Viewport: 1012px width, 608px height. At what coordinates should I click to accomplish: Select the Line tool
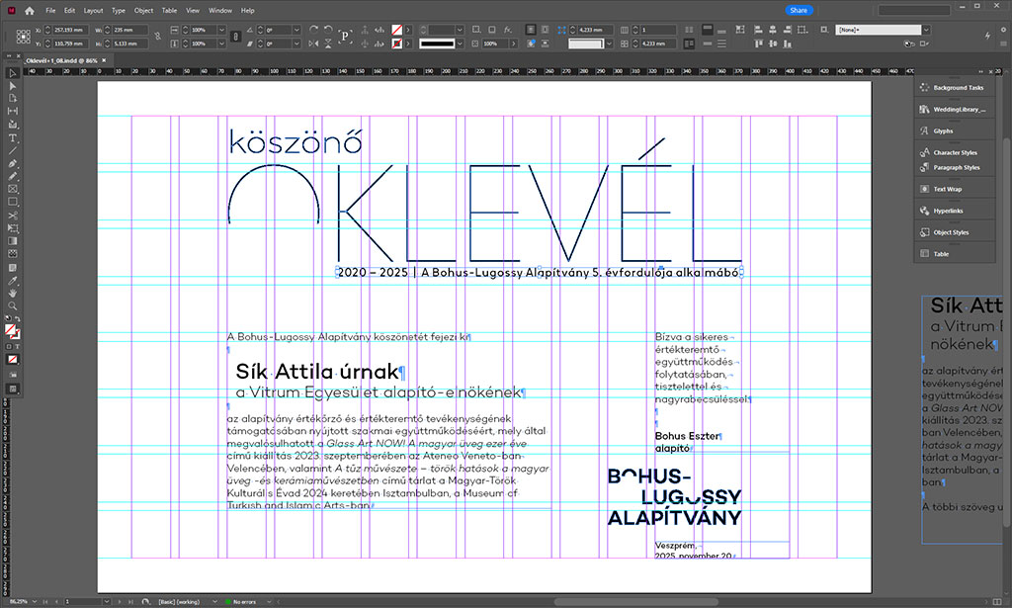[12, 150]
